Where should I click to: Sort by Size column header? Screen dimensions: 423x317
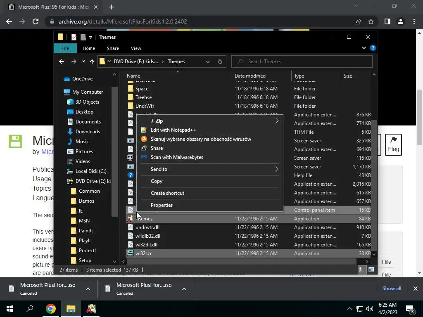[x=356, y=76]
